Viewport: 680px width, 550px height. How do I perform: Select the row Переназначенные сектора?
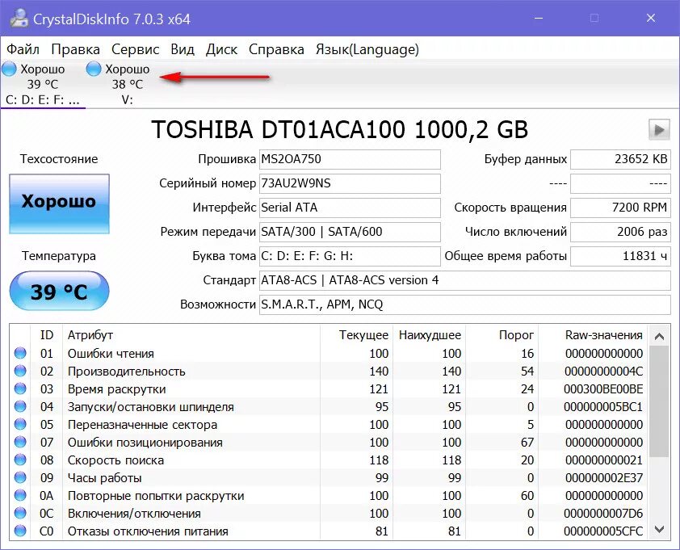329,424
